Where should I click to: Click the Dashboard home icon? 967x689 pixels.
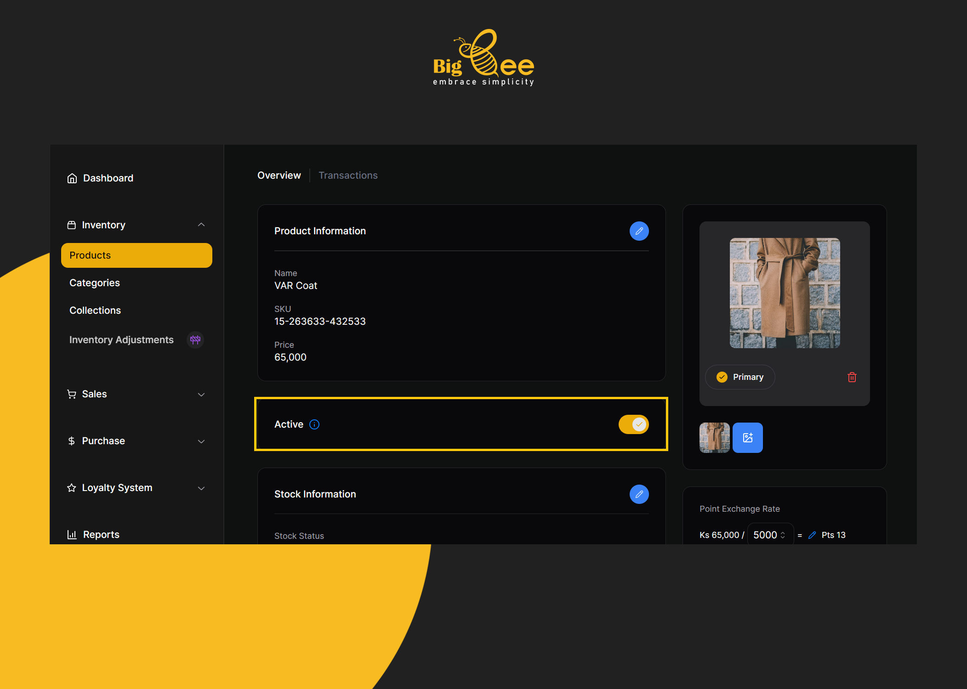pos(72,178)
